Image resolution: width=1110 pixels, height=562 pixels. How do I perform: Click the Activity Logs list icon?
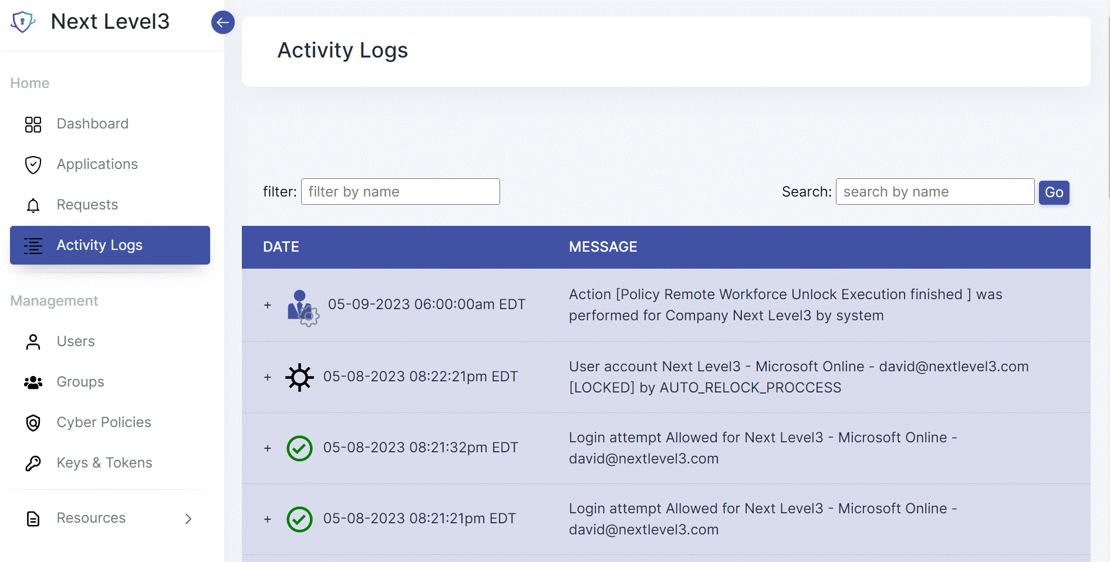(x=33, y=246)
